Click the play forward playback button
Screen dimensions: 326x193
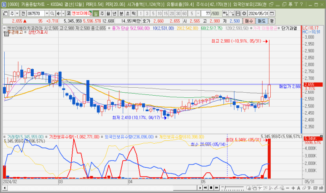click(200, 188)
